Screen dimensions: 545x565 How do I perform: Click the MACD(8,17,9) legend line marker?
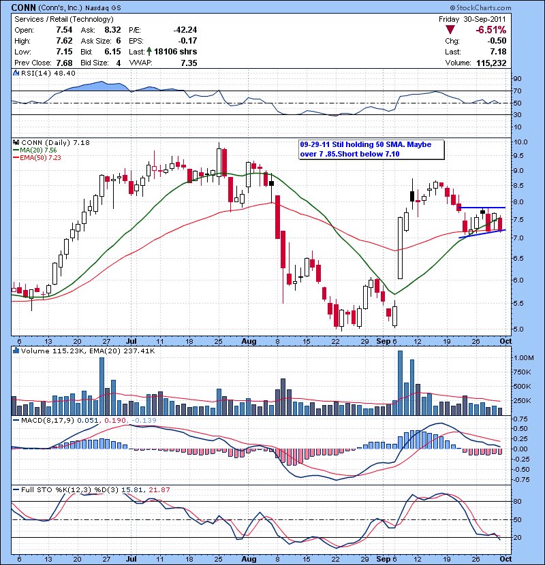pos(16,420)
